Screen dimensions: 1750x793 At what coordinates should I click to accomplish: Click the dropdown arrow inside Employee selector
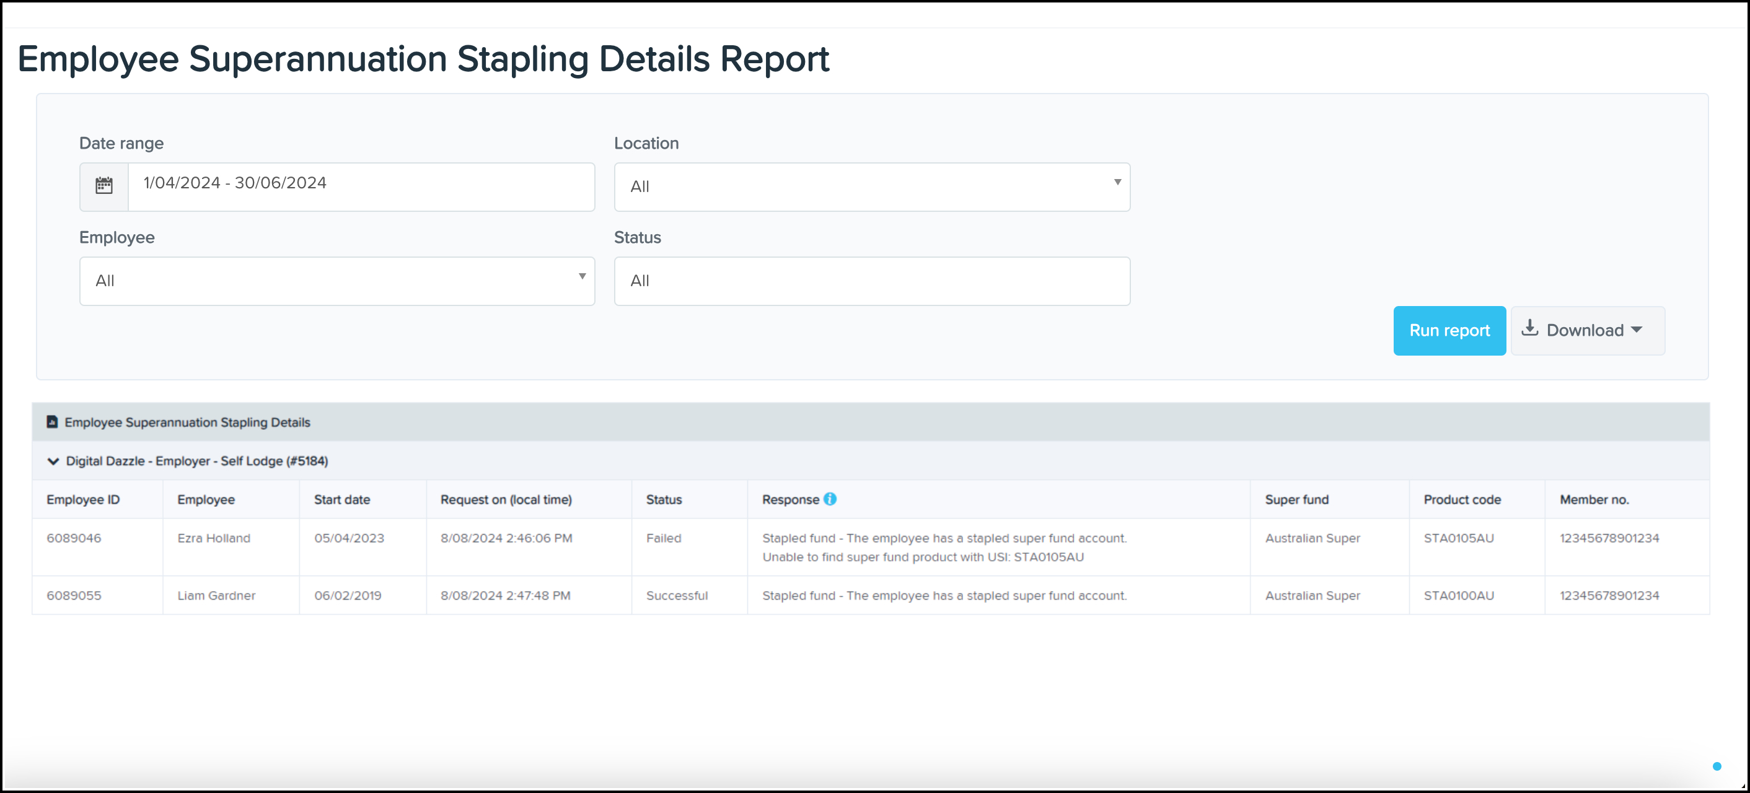tap(583, 276)
